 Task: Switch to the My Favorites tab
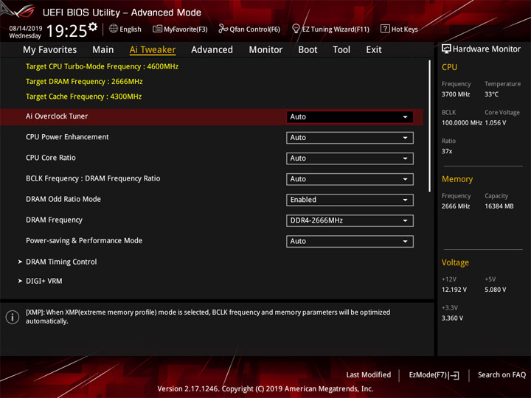click(x=50, y=50)
